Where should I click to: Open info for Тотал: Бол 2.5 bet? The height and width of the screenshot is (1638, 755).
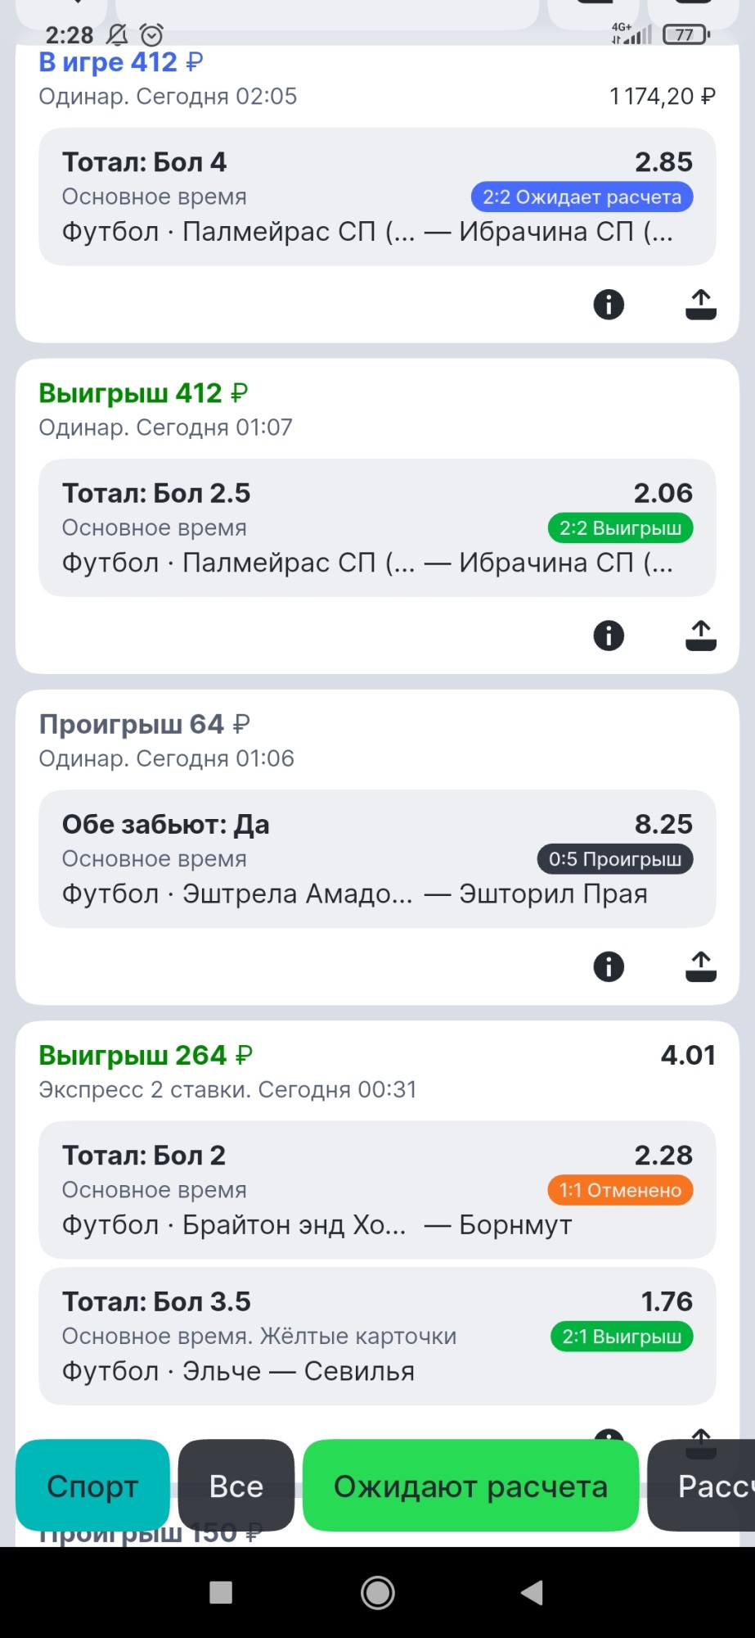(609, 636)
